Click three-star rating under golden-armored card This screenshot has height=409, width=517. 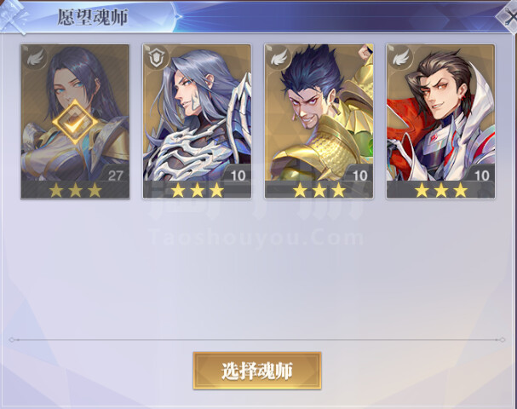[x=319, y=190]
